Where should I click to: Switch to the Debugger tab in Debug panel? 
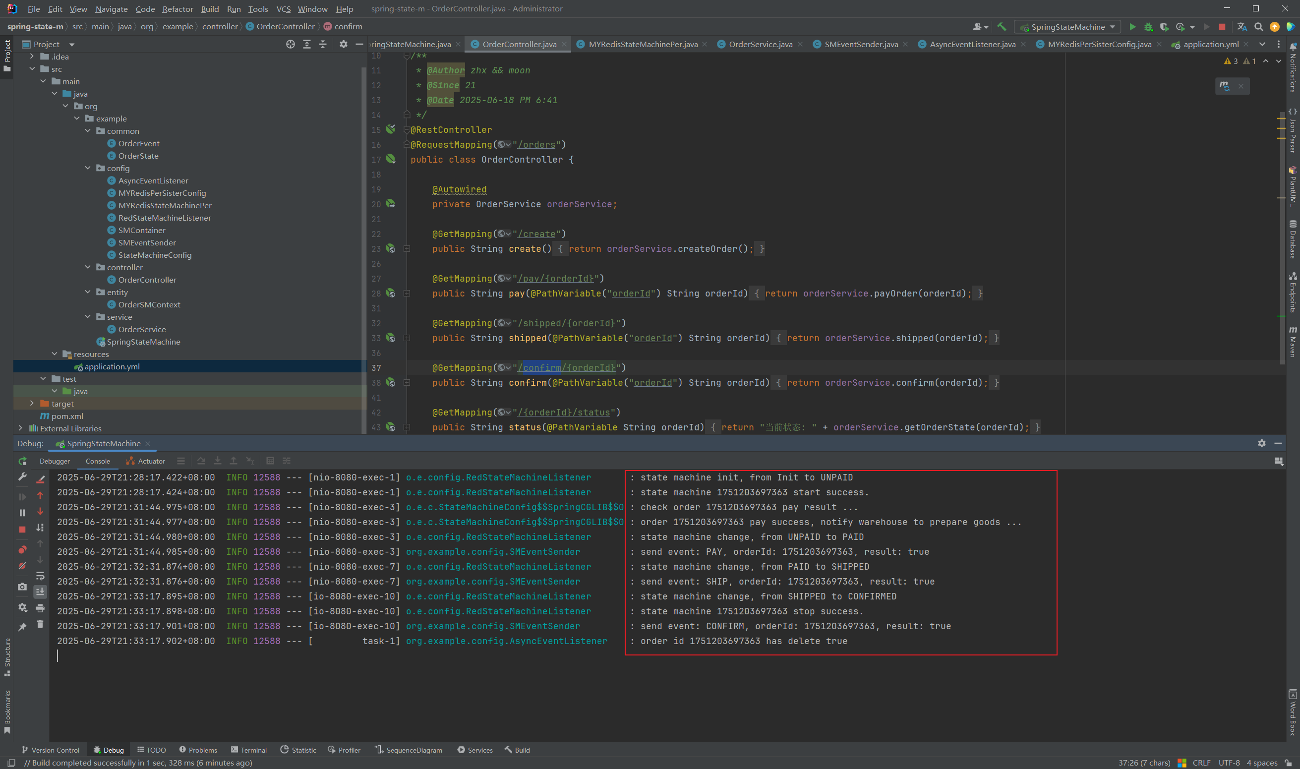(55, 461)
